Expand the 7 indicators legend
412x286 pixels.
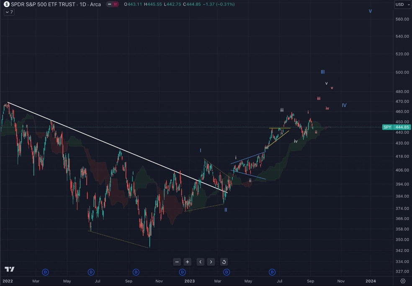pos(9,12)
